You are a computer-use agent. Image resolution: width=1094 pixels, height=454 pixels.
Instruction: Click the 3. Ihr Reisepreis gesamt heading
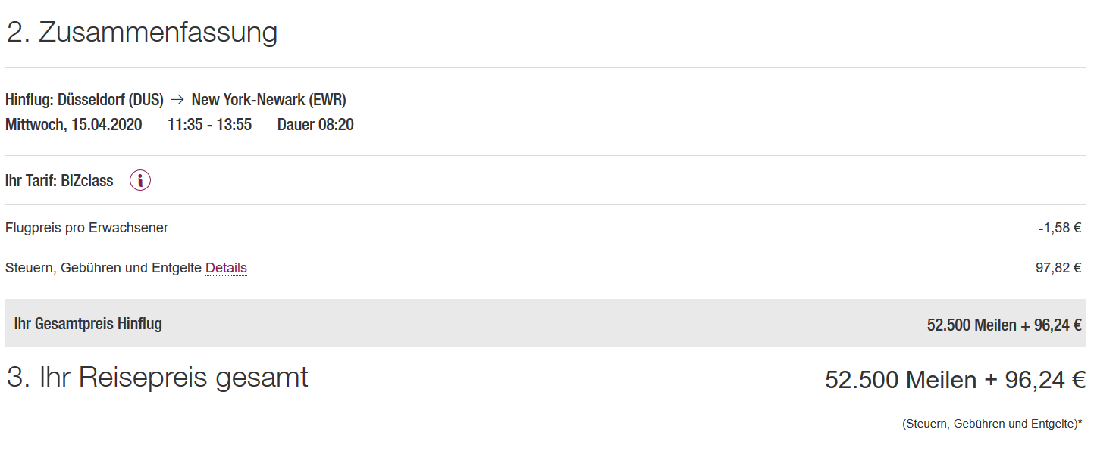(158, 377)
